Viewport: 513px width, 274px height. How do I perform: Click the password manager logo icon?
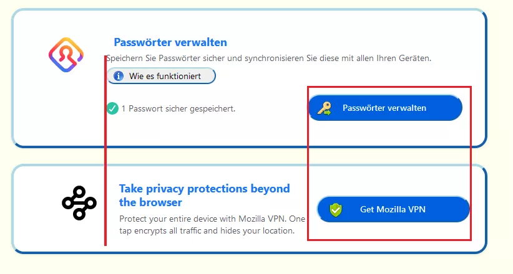pos(66,54)
